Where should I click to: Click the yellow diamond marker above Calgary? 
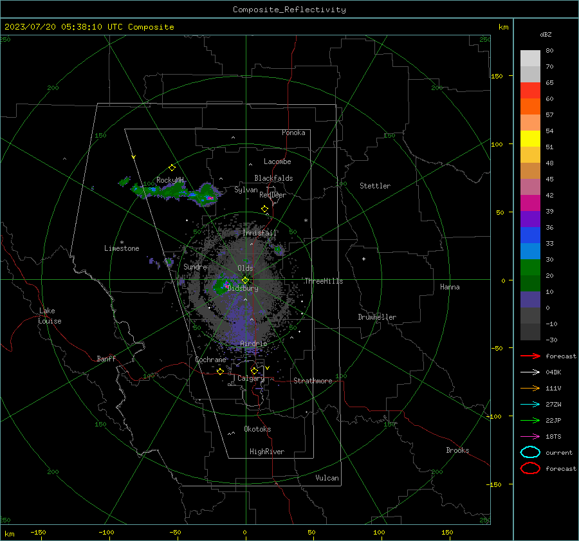(x=254, y=371)
